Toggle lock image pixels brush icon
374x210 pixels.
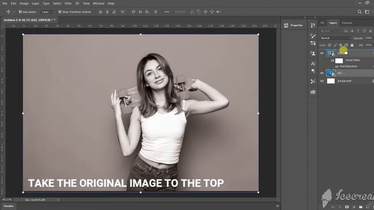point(335,45)
